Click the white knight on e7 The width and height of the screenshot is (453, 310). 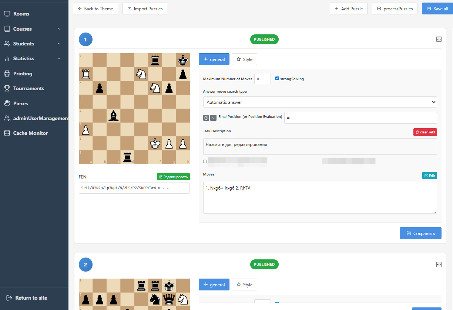pos(141,74)
